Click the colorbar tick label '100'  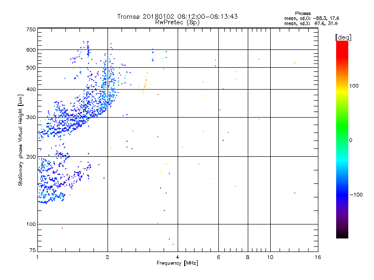354,86
